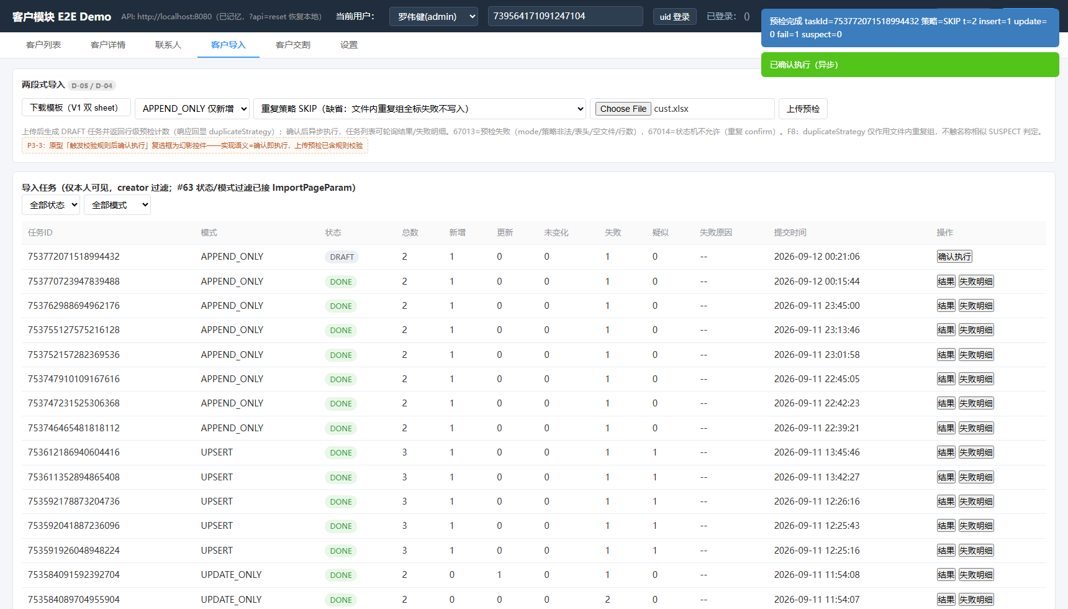Screen dimensions: 1068x609
Task: Open the 联系人 tab
Action: tap(168, 45)
